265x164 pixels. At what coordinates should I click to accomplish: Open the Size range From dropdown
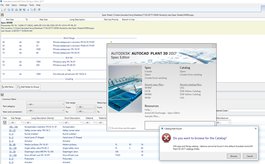pyautogui.click(x=86, y=107)
